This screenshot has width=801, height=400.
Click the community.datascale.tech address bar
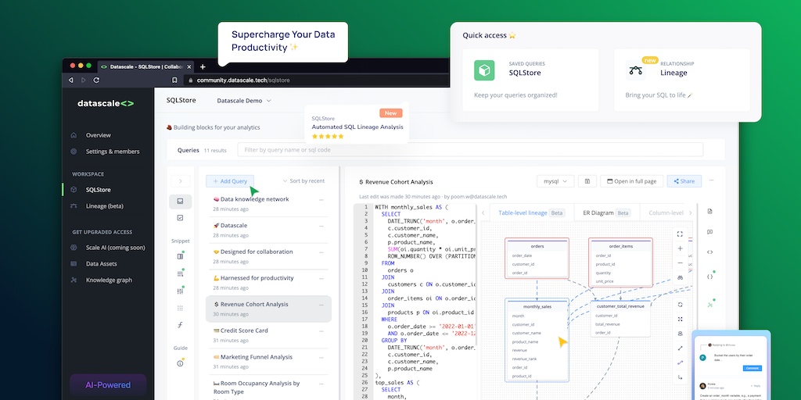coord(317,80)
